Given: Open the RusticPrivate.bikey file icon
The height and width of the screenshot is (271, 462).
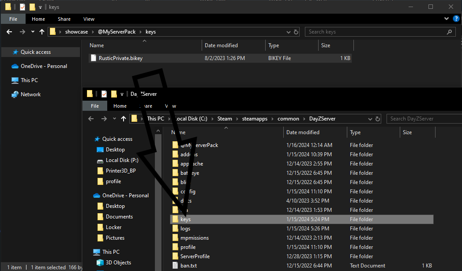Looking at the screenshot, I should point(93,58).
